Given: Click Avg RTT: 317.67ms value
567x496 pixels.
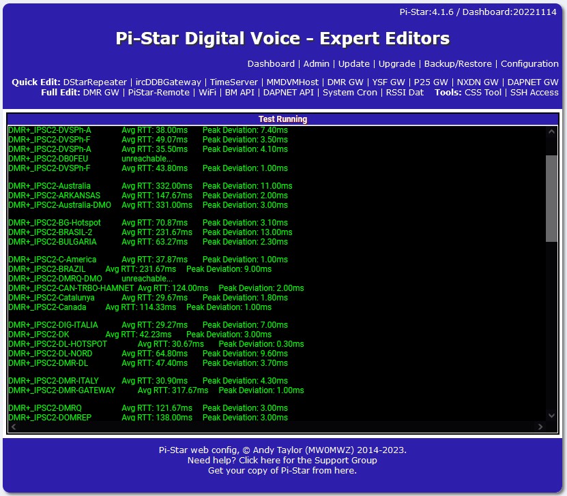Looking at the screenshot, I should (173, 390).
